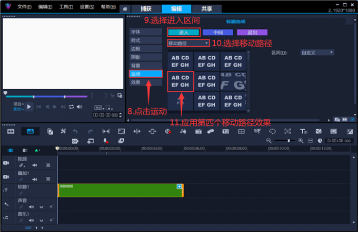Screen dimensions: 358x232
Task: Select the large italic FG motion preset thumbnail
Action: pos(233,81)
